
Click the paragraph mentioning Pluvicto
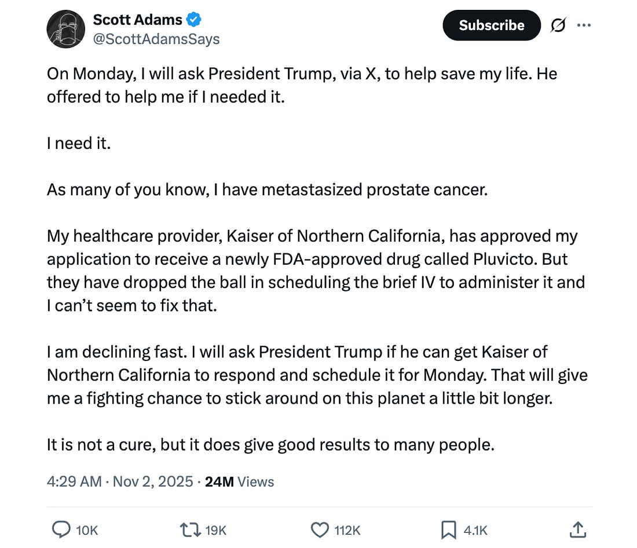coord(316,271)
